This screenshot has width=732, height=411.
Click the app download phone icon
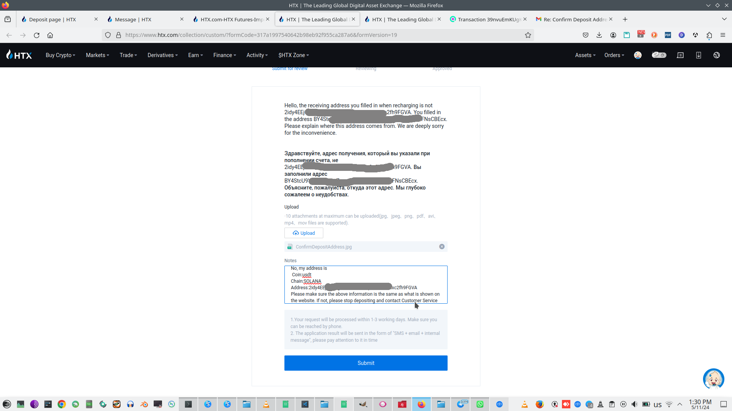point(698,55)
